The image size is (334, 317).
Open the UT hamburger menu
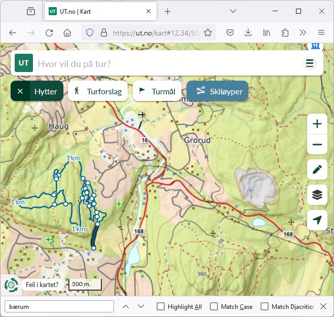pyautogui.click(x=310, y=63)
